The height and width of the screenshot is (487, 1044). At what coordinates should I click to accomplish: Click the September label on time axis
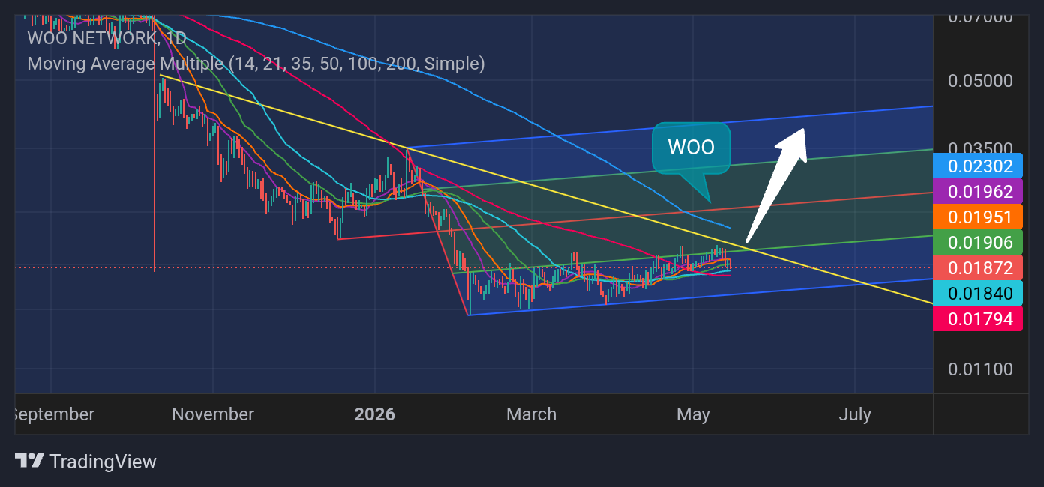(x=55, y=414)
